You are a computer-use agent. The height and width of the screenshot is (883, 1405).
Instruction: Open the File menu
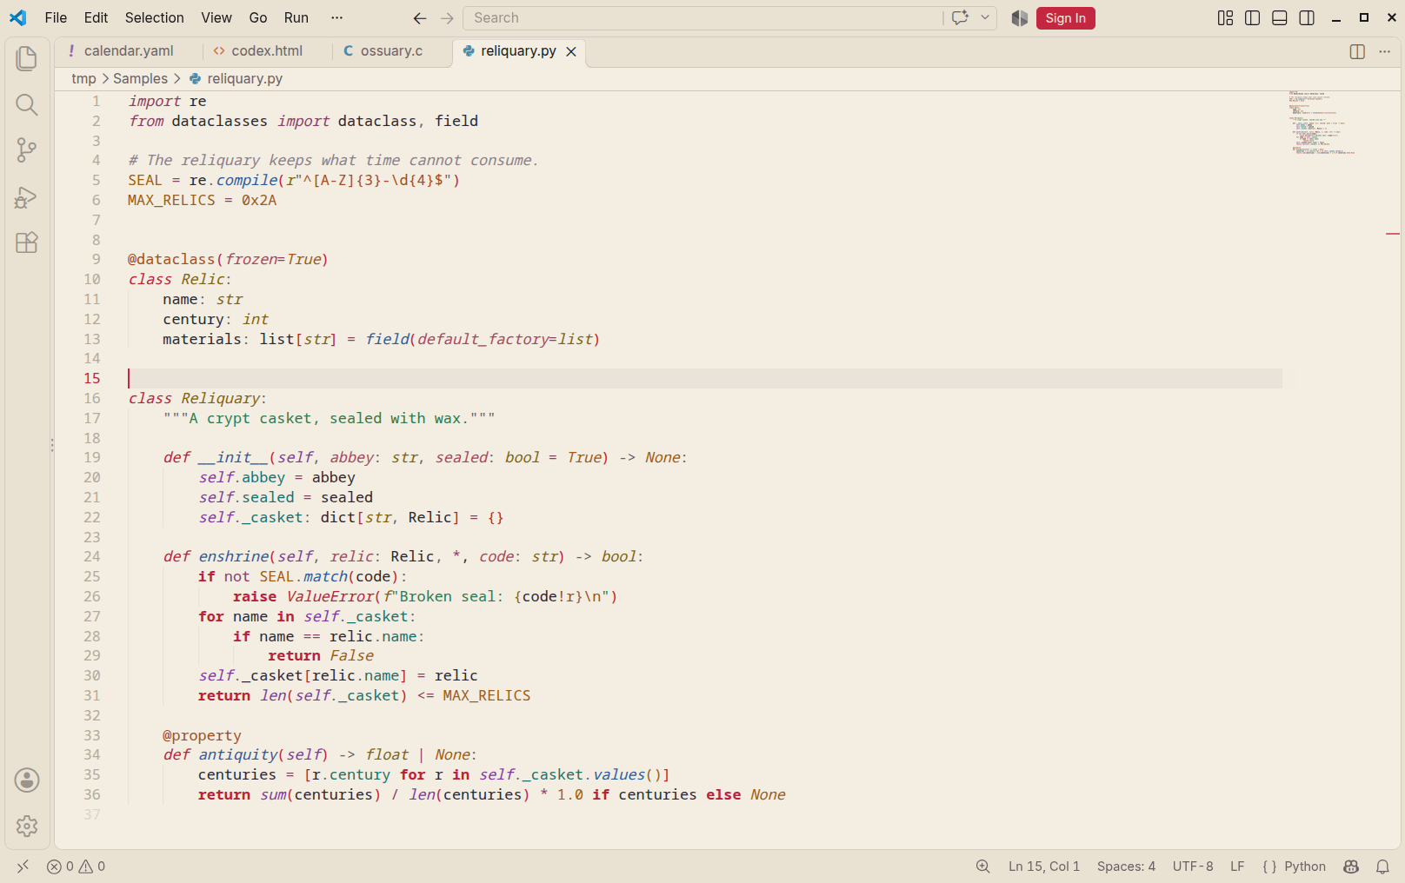pos(56,18)
